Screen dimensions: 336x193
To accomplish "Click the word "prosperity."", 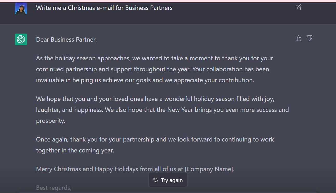I will click(x=50, y=121).
